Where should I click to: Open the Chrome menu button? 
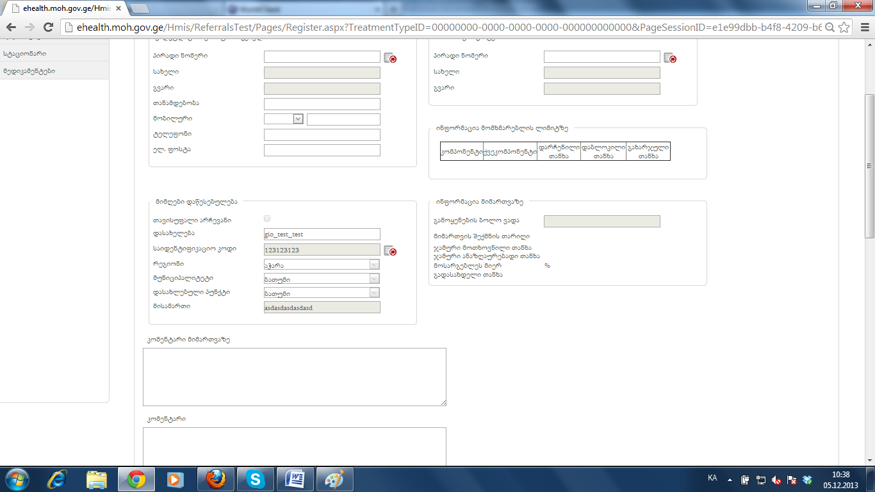[x=863, y=27]
